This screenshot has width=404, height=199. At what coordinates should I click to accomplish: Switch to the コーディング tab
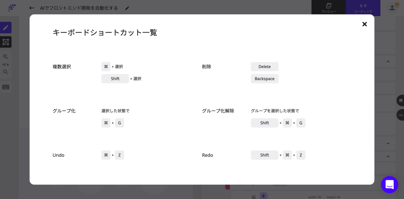click(x=363, y=8)
